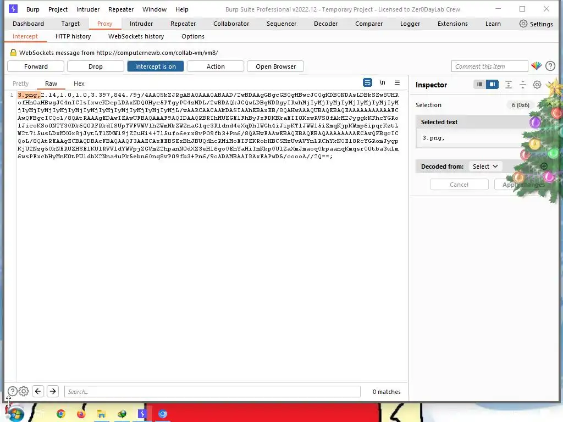Viewport: 563px width, 422px height.
Task: Open the Sequencer tab
Action: point(281,24)
